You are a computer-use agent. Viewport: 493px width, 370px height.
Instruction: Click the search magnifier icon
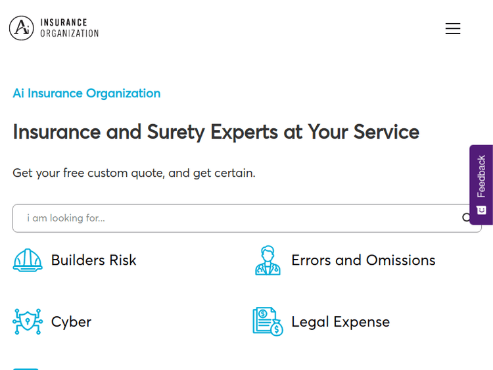click(467, 218)
